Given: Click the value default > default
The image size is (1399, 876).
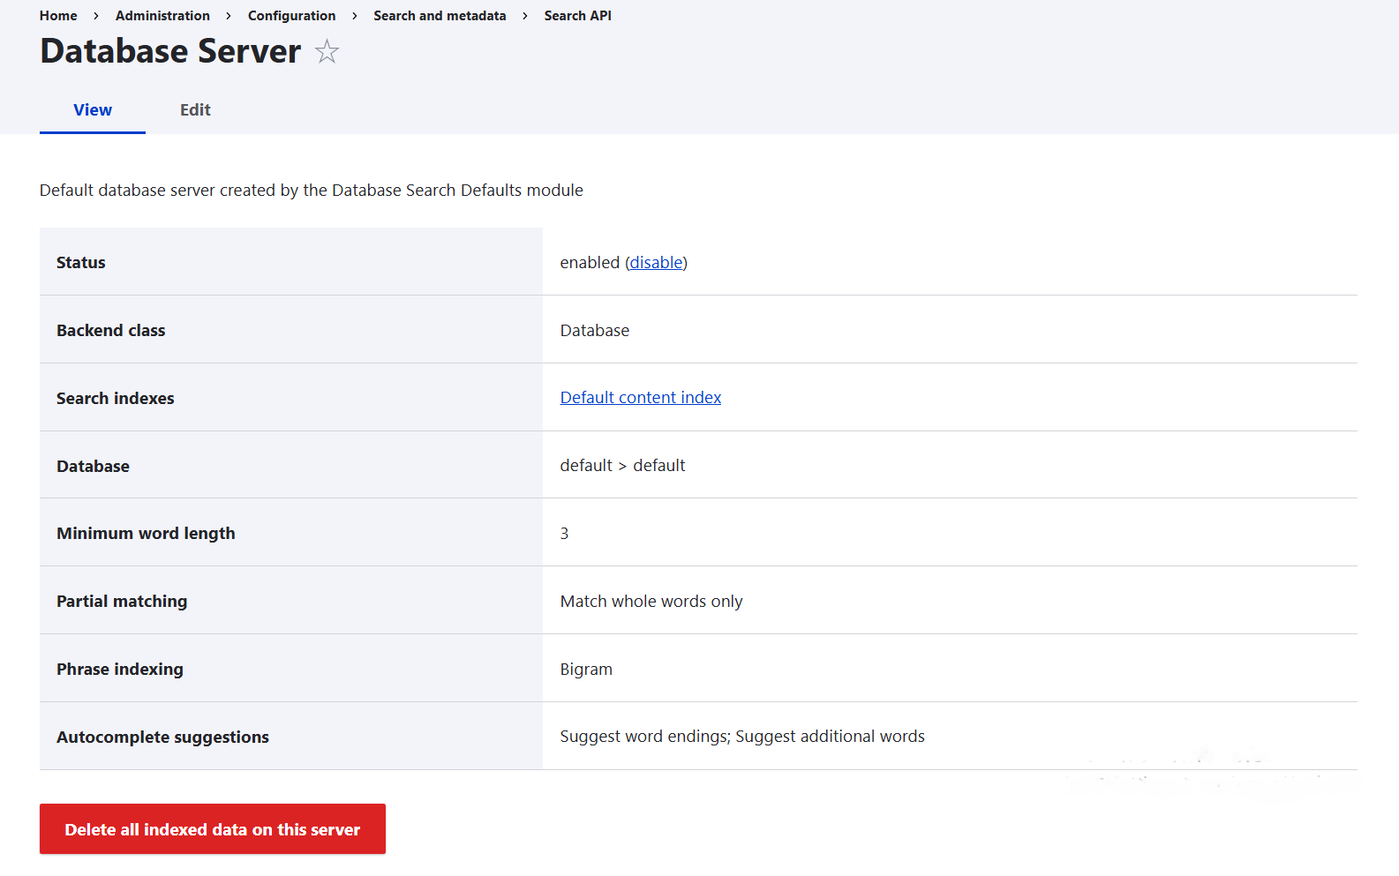Looking at the screenshot, I should point(622,466).
